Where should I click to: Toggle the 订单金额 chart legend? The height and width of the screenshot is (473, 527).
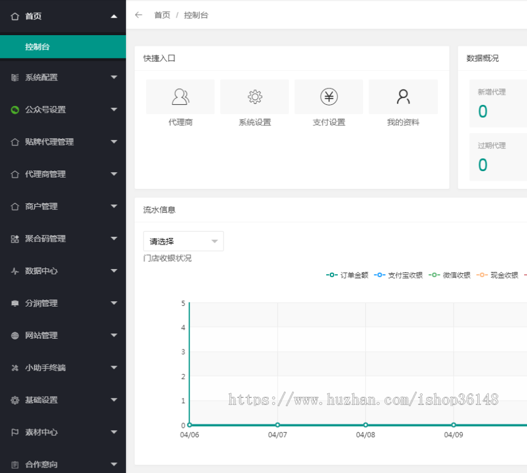click(x=345, y=274)
